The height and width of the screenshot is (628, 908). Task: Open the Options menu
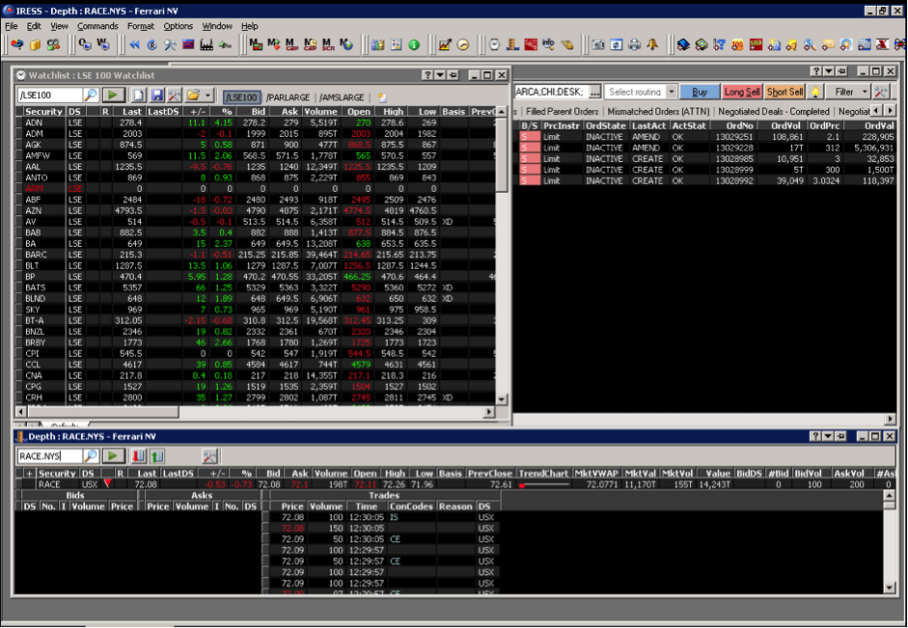(178, 26)
